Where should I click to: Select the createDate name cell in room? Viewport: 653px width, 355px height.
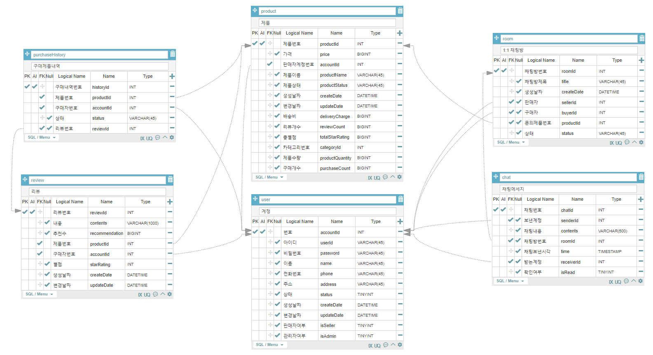(578, 92)
